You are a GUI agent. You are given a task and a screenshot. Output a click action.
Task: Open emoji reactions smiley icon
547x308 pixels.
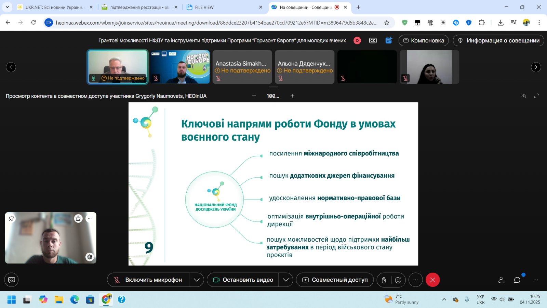tap(398, 280)
